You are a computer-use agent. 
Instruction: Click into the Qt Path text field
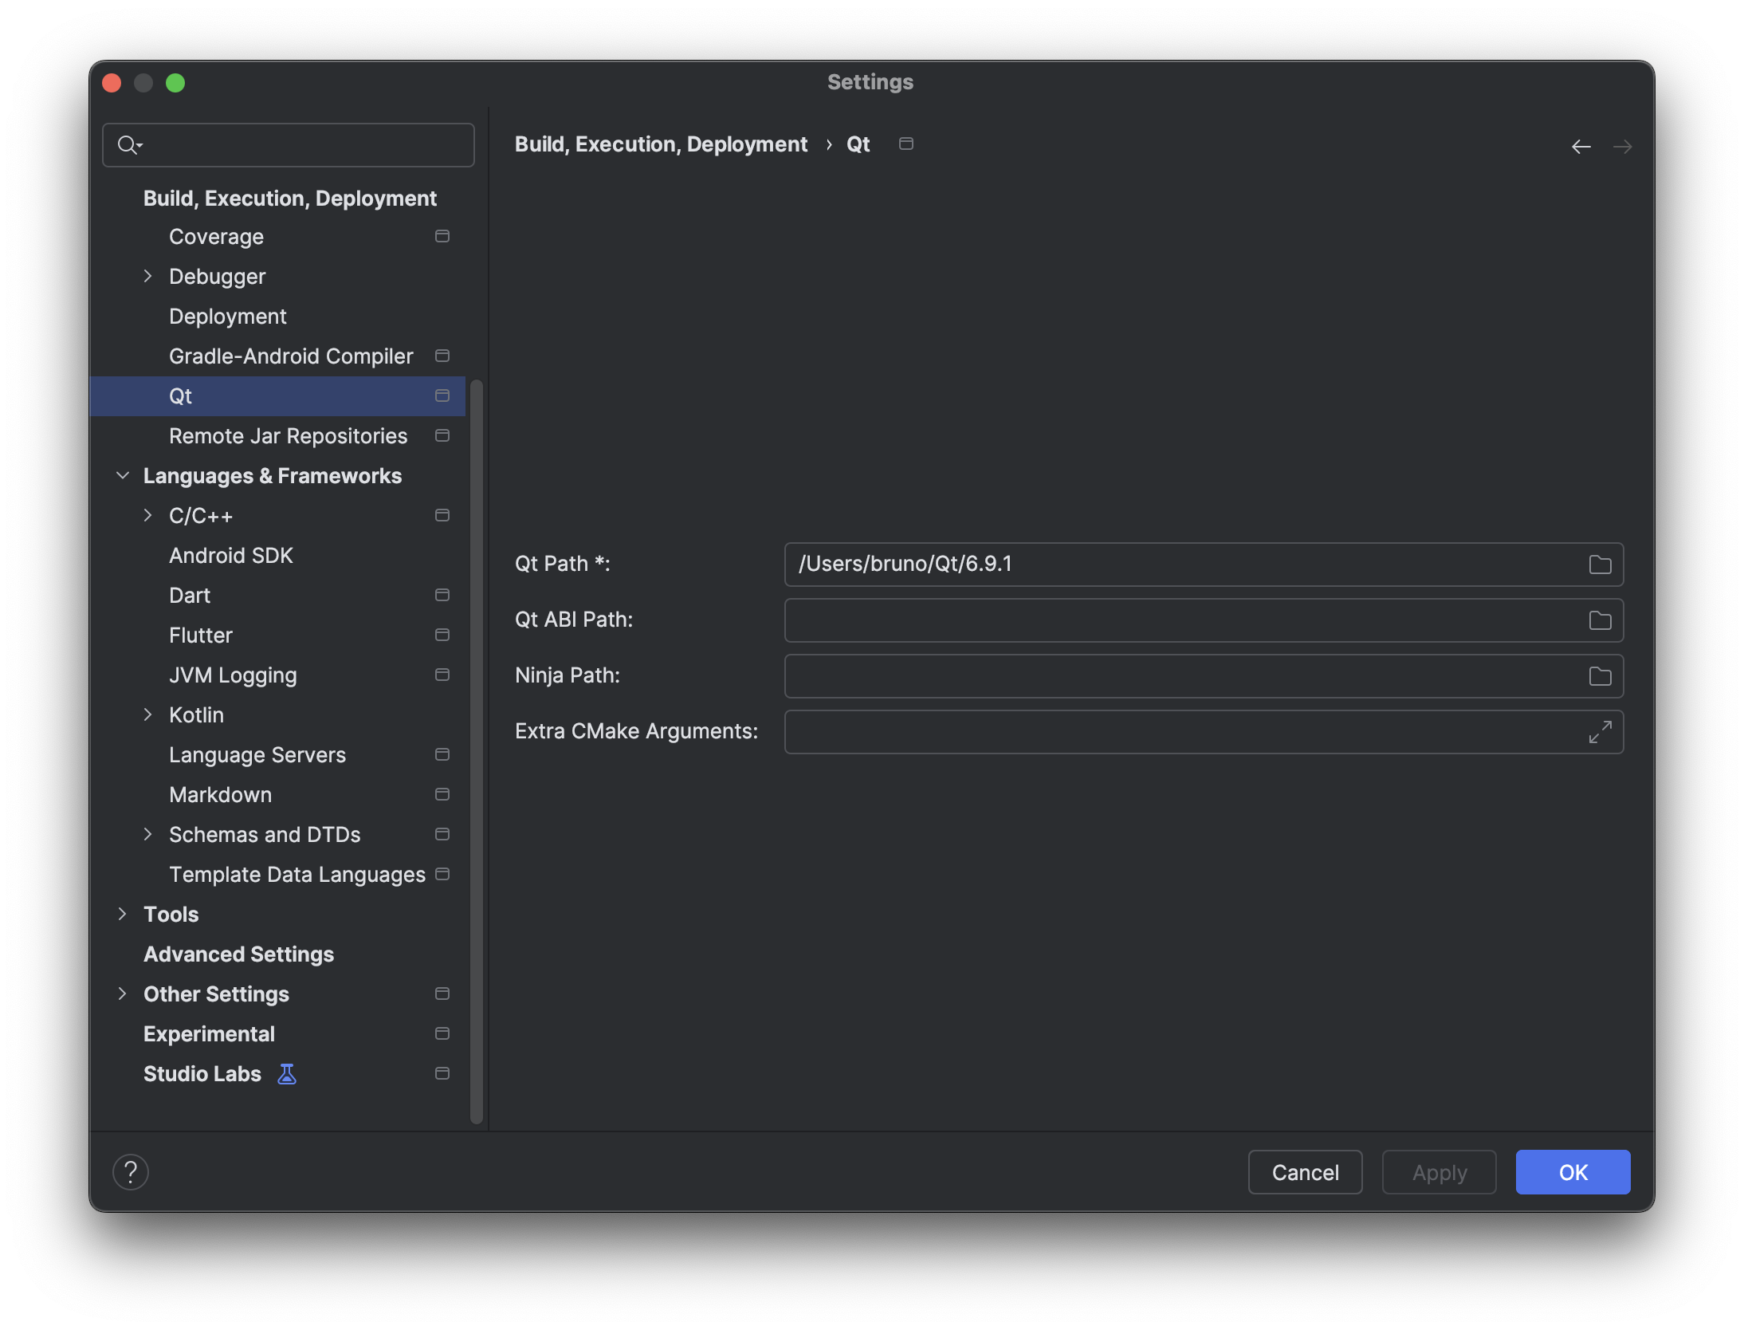(x=1180, y=565)
